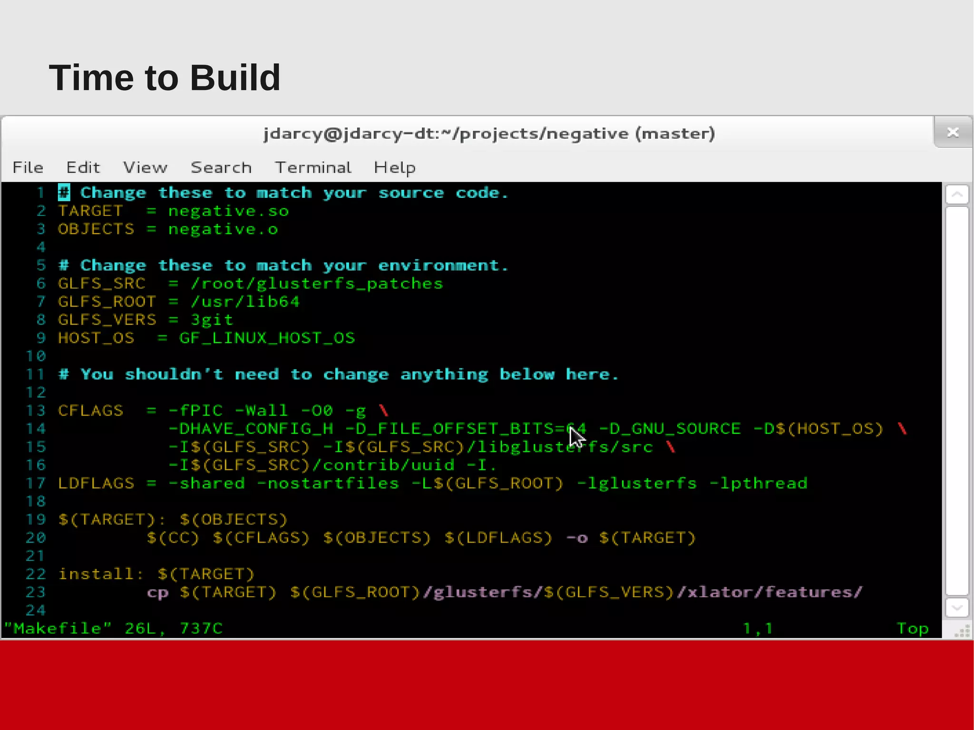This screenshot has height=730, width=974.
Task: Click the path '/root/glusterfs_patches'
Action: pos(317,283)
